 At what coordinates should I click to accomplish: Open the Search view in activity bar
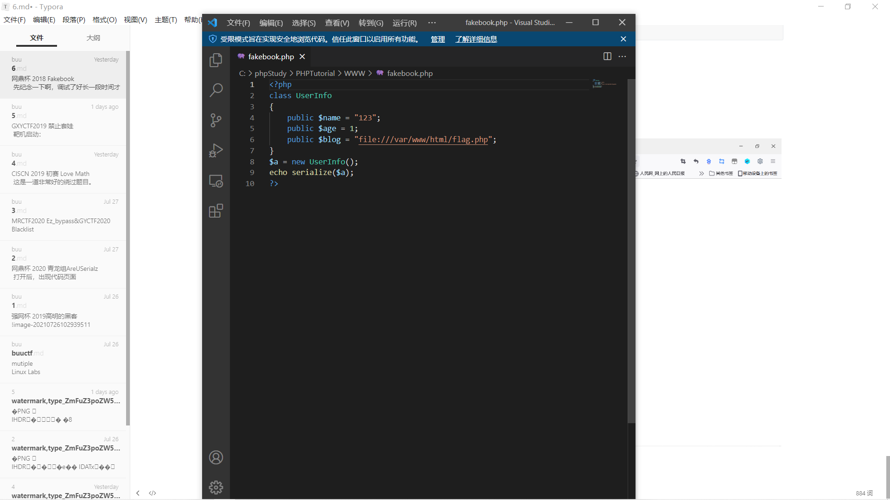tap(216, 90)
